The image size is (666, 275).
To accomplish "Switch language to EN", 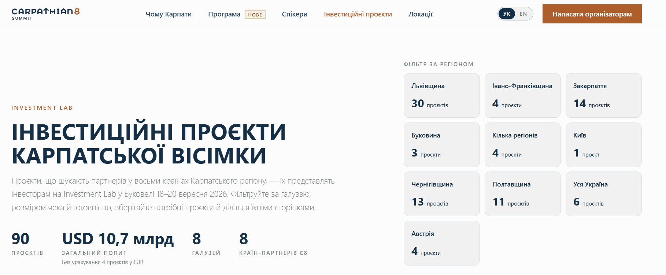I will click(523, 14).
